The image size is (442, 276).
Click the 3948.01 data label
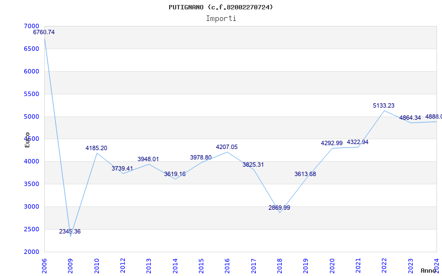pyautogui.click(x=149, y=160)
